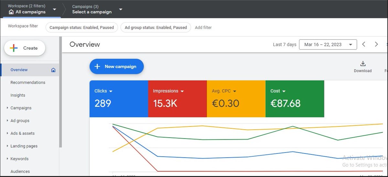Image resolution: width=388 pixels, height=177 pixels.
Task: Click the Workspace filter label
Action: [23, 26]
